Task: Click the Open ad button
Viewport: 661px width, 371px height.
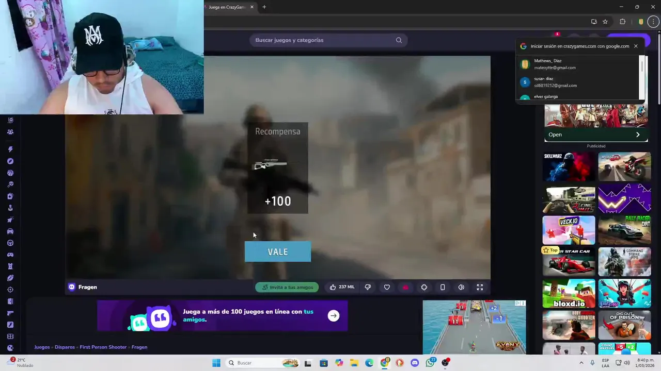Action: click(596, 134)
